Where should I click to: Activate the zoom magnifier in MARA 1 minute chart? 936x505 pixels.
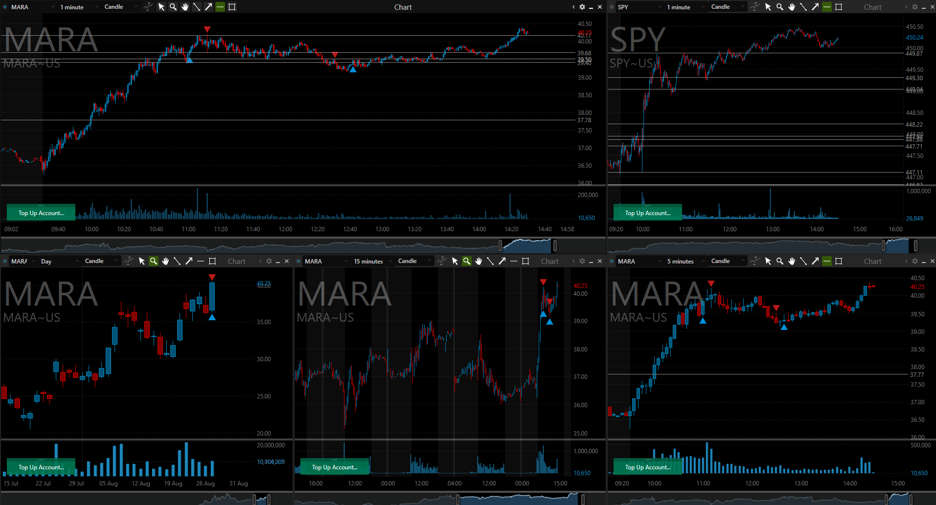coord(173,7)
